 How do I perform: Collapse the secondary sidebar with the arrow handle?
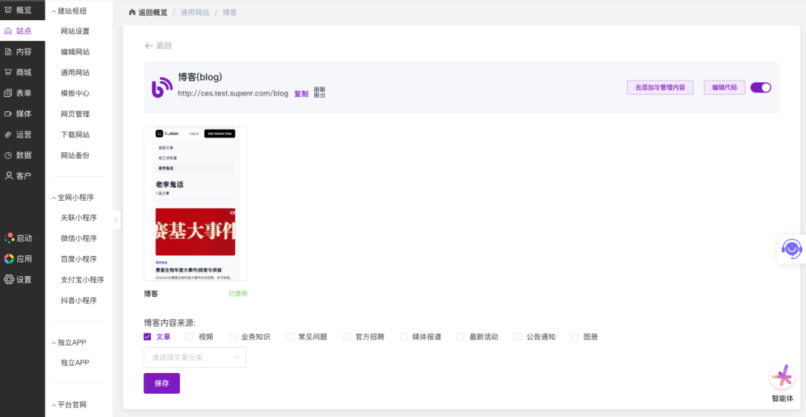point(116,220)
